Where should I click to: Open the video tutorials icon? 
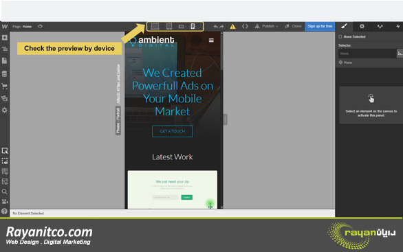pos(5,202)
